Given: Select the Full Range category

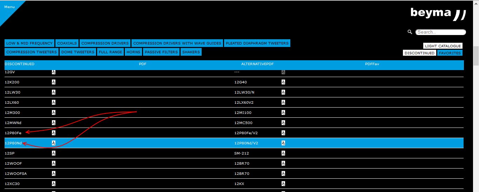Looking at the screenshot, I should (110, 52).
